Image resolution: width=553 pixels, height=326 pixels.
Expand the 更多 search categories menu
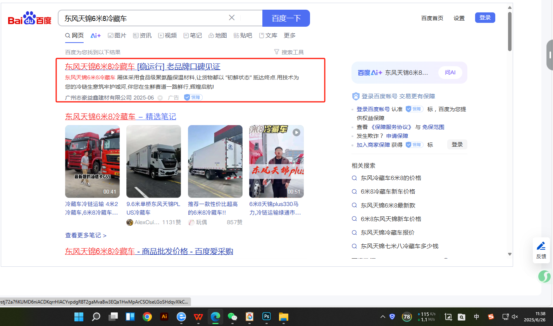[x=289, y=36]
